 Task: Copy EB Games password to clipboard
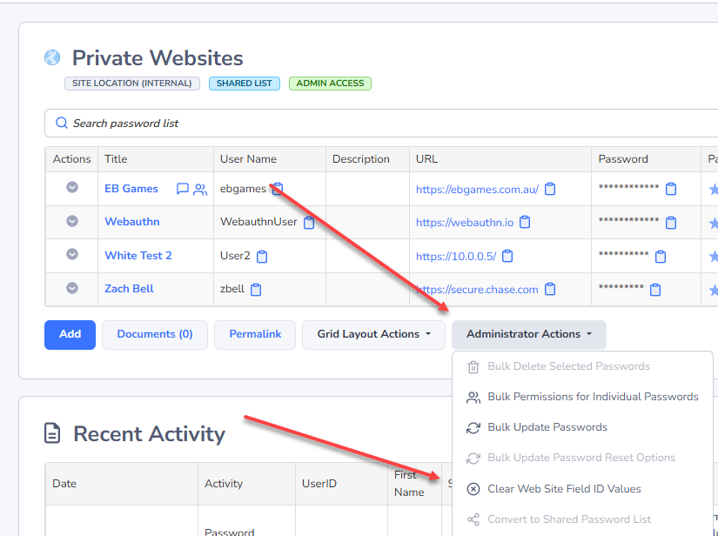(x=671, y=189)
